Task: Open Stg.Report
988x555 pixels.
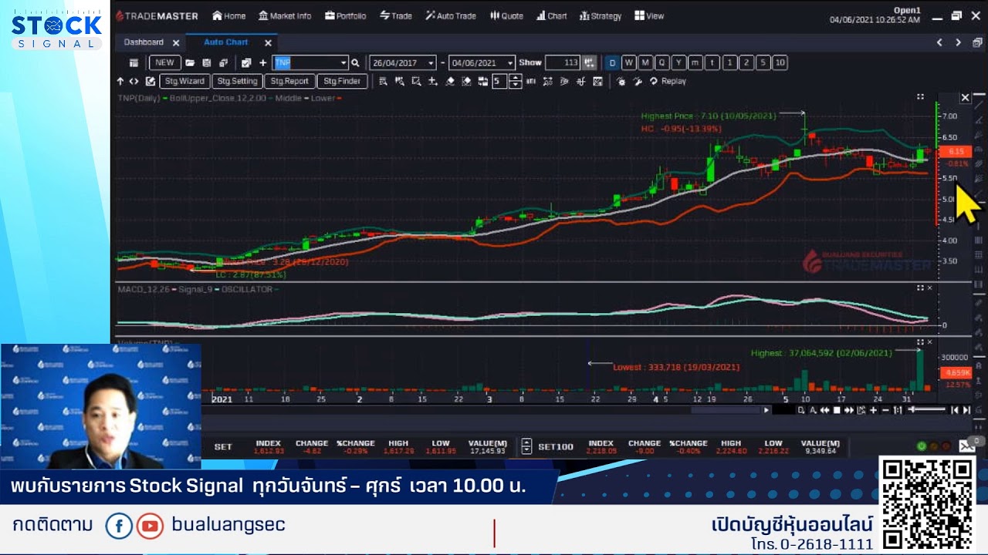Action: (289, 81)
